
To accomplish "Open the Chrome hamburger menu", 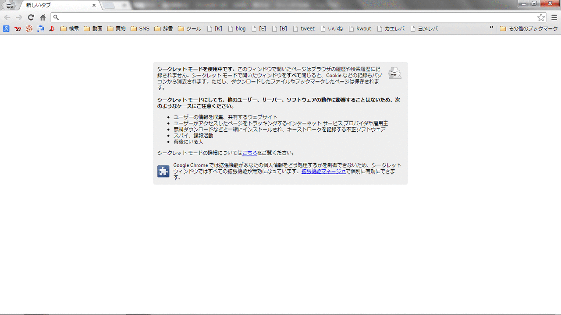I will click(554, 17).
